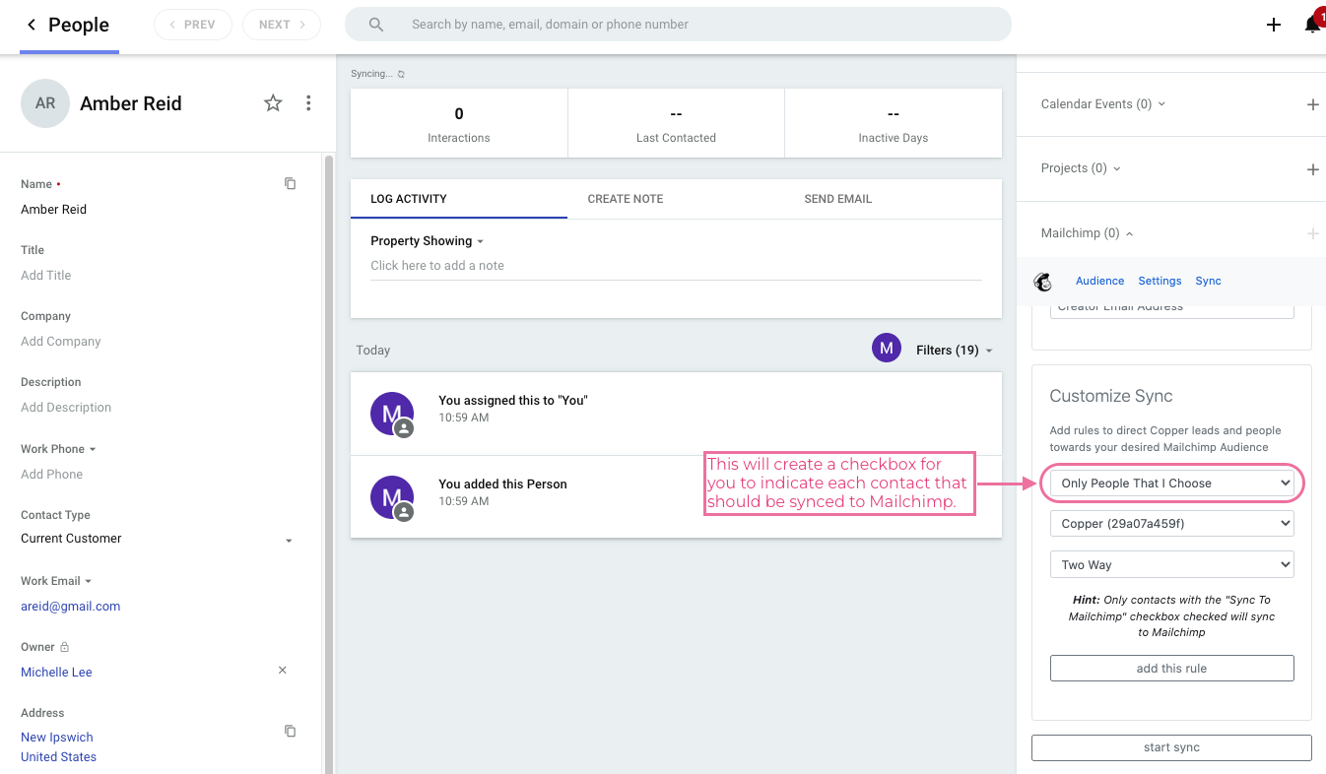1326x774 pixels.
Task: Click the purple M filter avatar
Action: [x=887, y=348]
